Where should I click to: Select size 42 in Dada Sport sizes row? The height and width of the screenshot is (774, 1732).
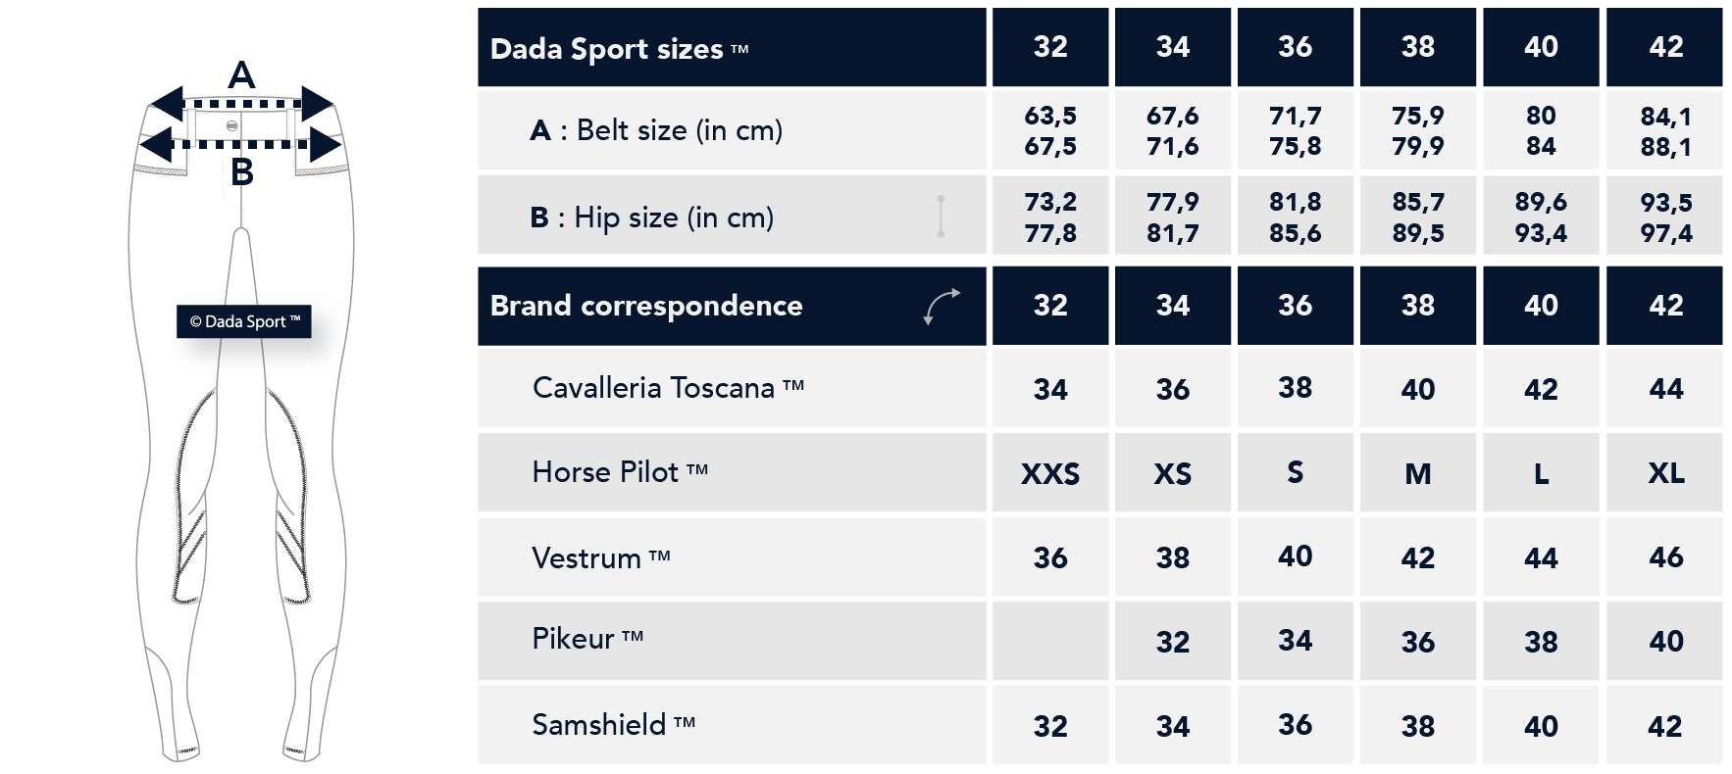coord(1664,47)
